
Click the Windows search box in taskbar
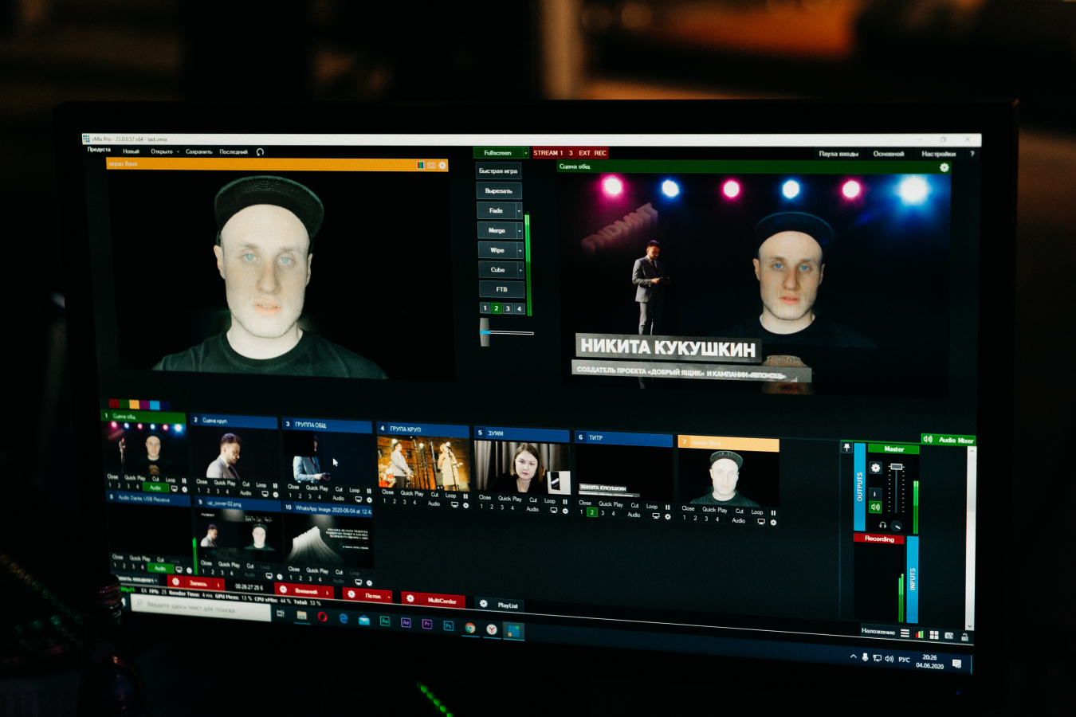click(201, 609)
